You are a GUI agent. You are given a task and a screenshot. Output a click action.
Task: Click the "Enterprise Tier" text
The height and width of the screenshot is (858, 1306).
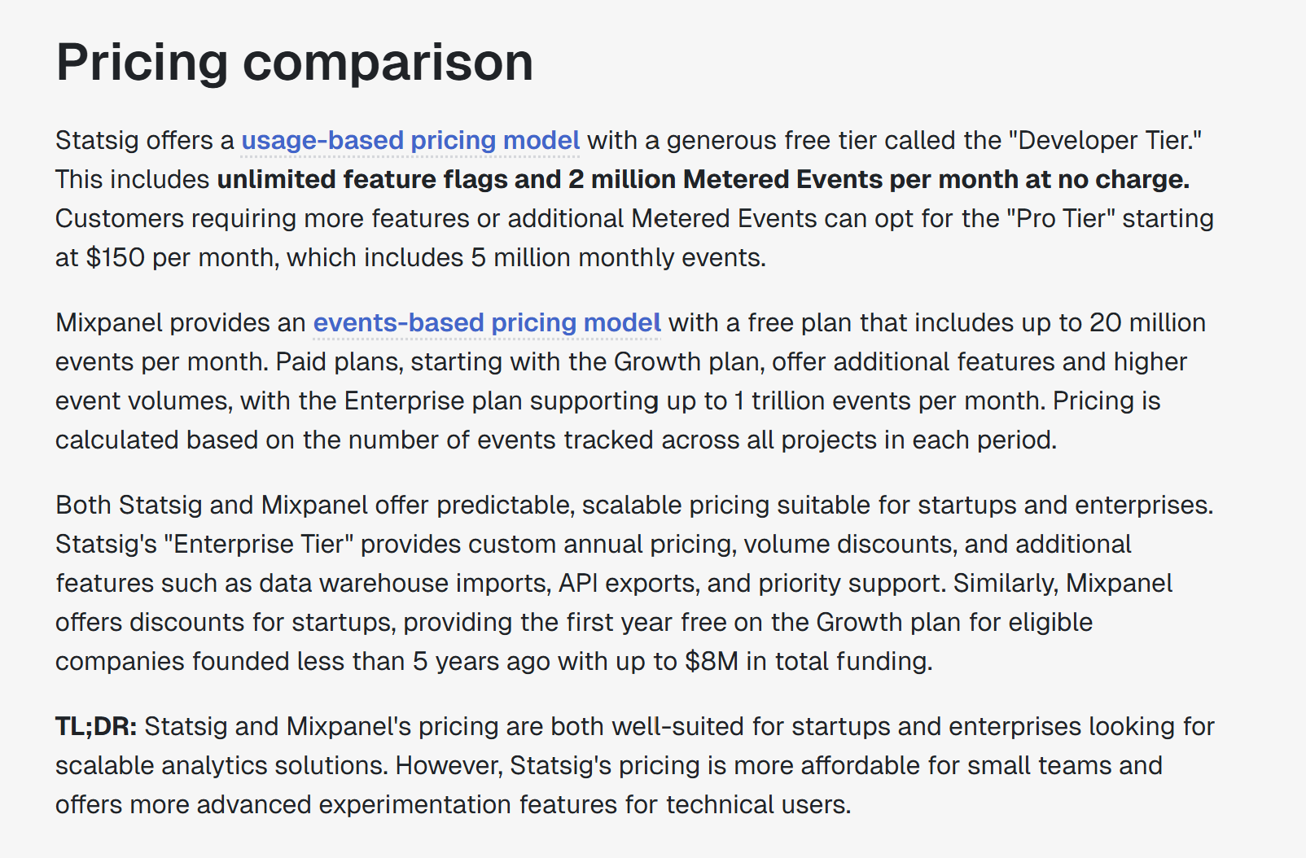(259, 544)
